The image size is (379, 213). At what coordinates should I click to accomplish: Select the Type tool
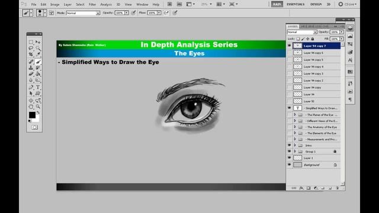click(x=38, y=87)
